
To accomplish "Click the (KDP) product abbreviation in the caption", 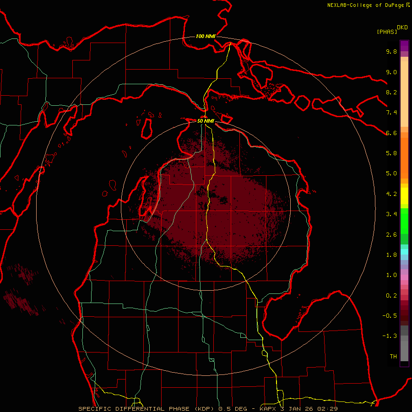I will coord(204,409).
